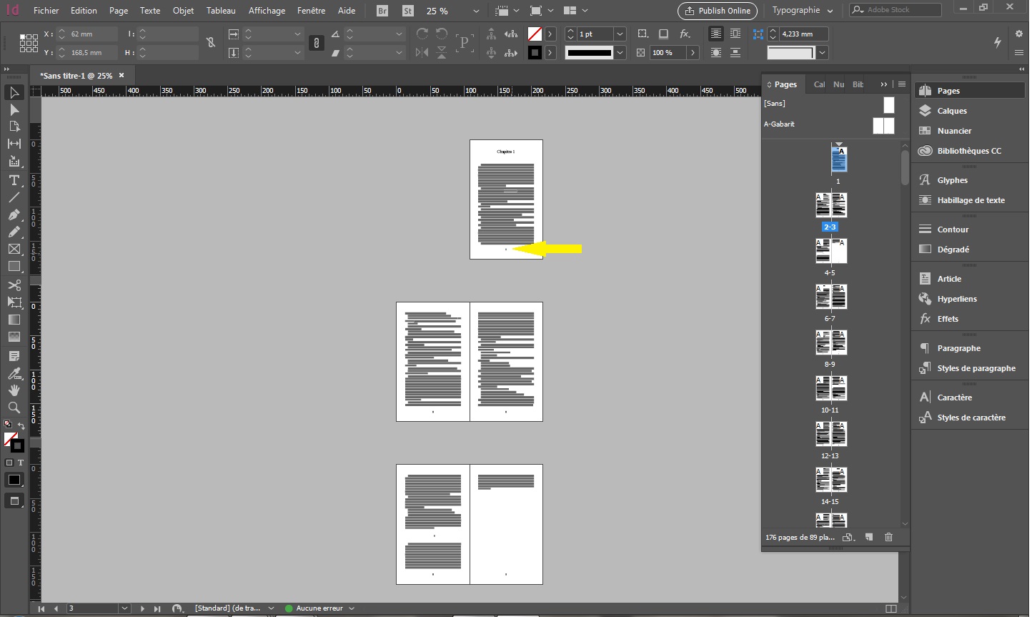
Task: Select the Type tool
Action: coord(14,179)
